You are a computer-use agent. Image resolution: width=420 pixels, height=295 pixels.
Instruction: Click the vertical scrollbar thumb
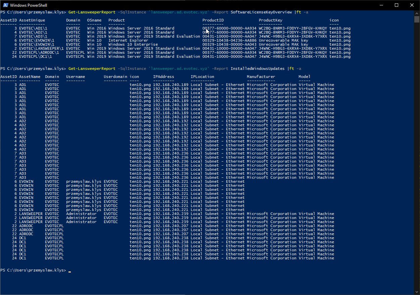[417, 19]
